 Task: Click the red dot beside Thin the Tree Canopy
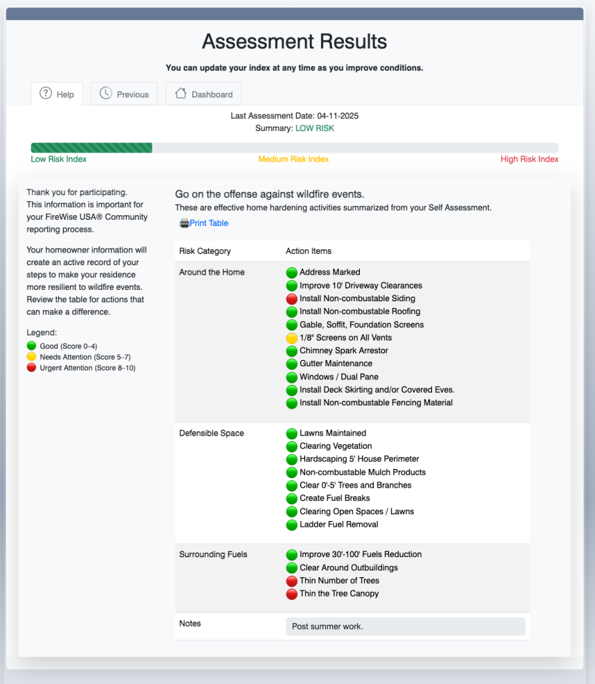tap(292, 594)
